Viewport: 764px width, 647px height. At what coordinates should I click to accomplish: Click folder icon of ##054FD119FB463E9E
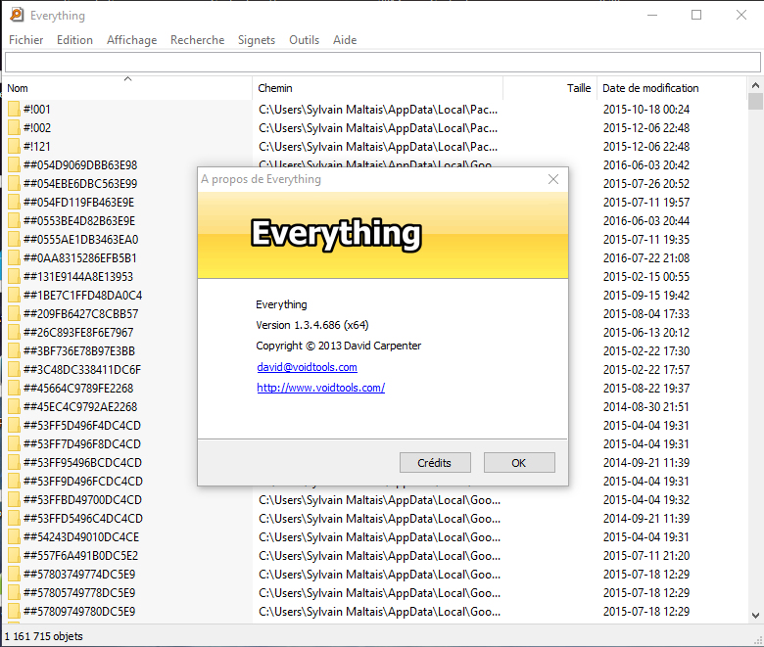pos(14,202)
